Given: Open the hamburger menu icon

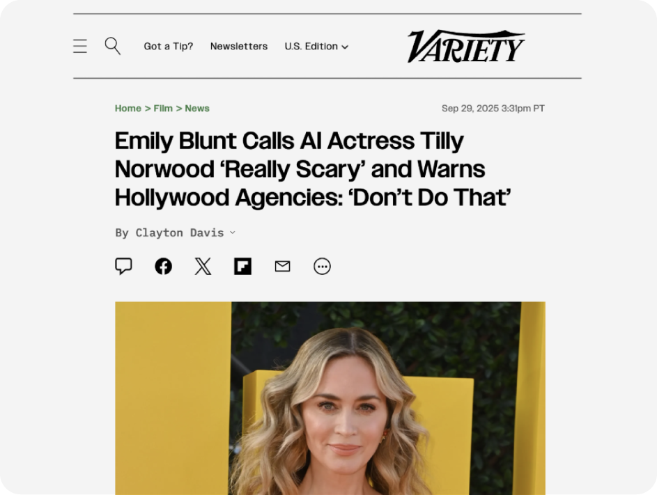Looking at the screenshot, I should [x=80, y=46].
